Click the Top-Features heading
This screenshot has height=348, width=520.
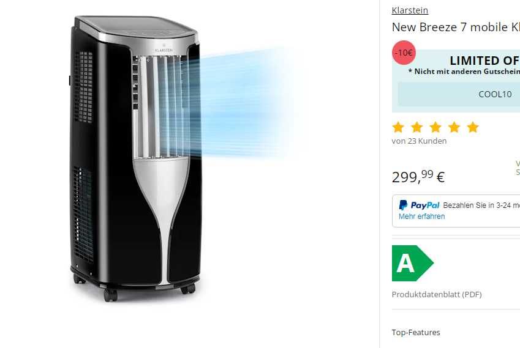pyautogui.click(x=416, y=333)
